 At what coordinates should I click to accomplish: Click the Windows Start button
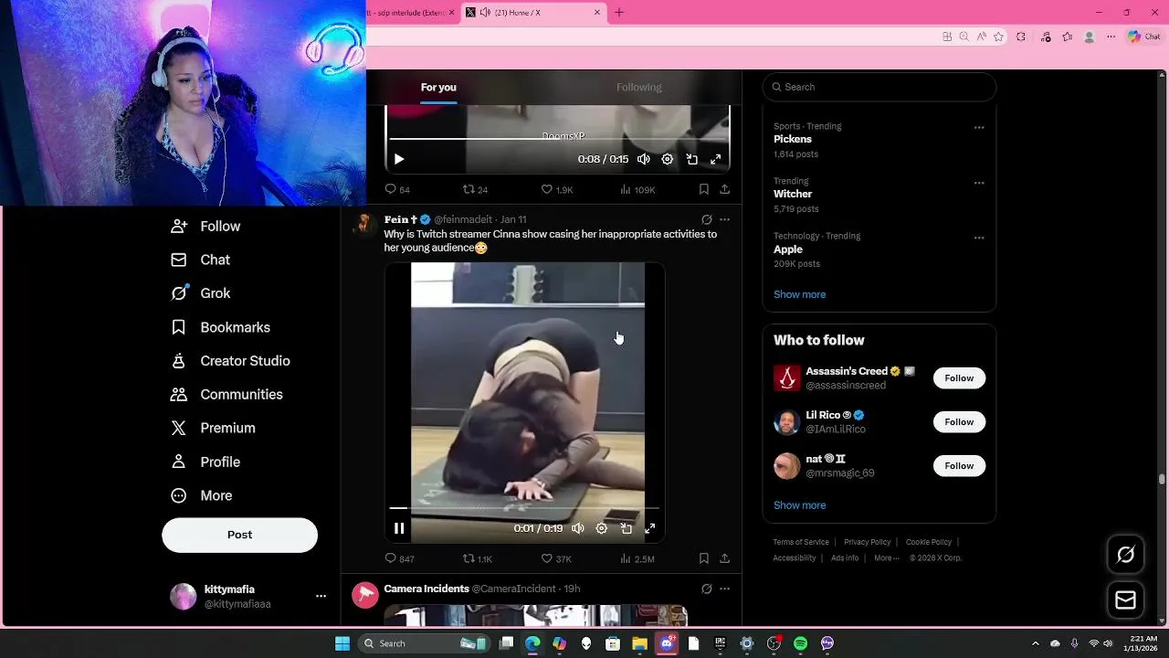click(342, 643)
